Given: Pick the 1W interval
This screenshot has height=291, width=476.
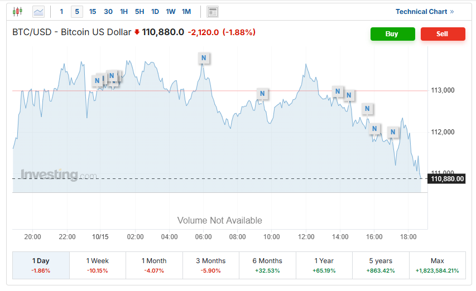Looking at the screenshot, I should click(x=171, y=12).
